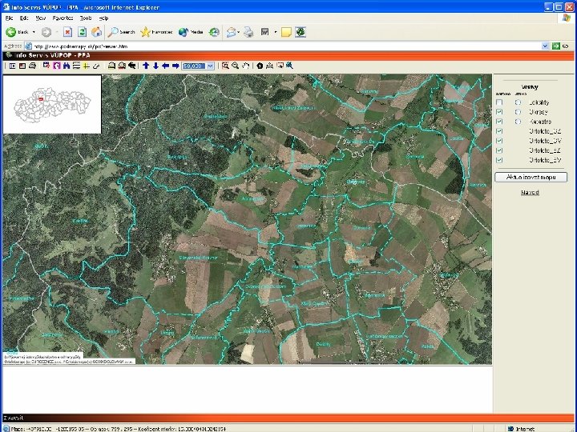Select the hand pan tool
The height and width of the screenshot is (432, 577).
(x=245, y=66)
